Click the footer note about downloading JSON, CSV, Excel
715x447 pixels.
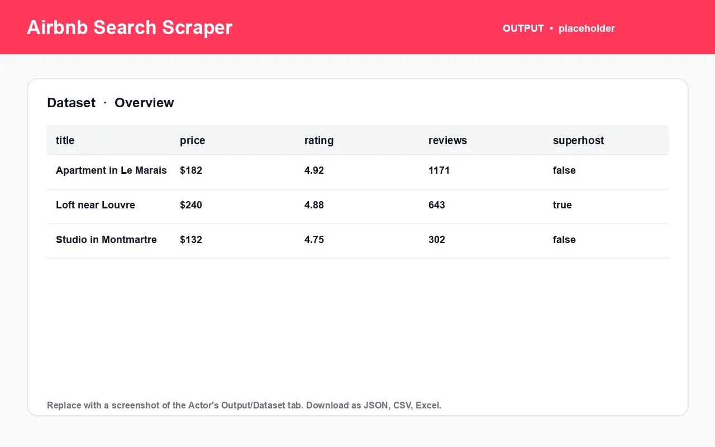[x=244, y=405]
